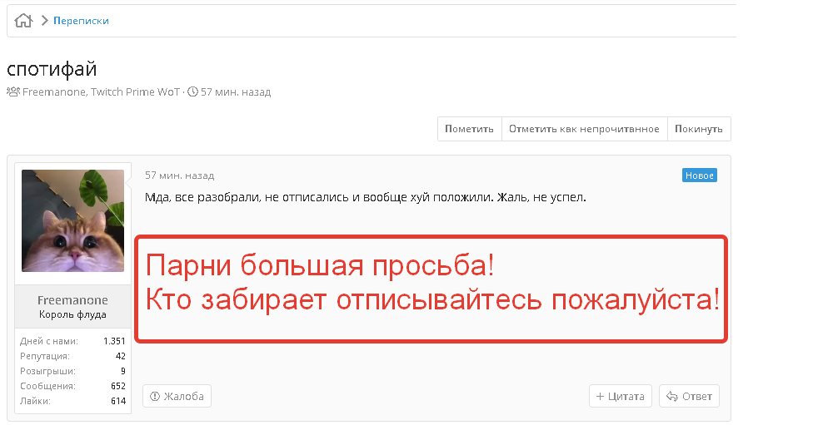The height and width of the screenshot is (425, 818).
Task: Click the Лайки count 614
Action: point(118,401)
